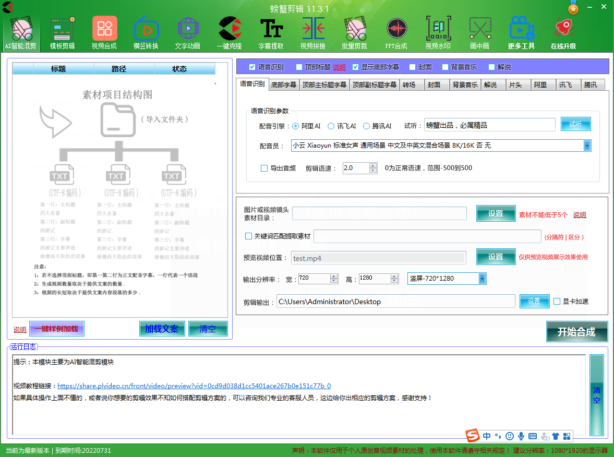This screenshot has width=614, height=457.
Task: Expand the 配音员 voice dropdown
Action: pos(587,146)
